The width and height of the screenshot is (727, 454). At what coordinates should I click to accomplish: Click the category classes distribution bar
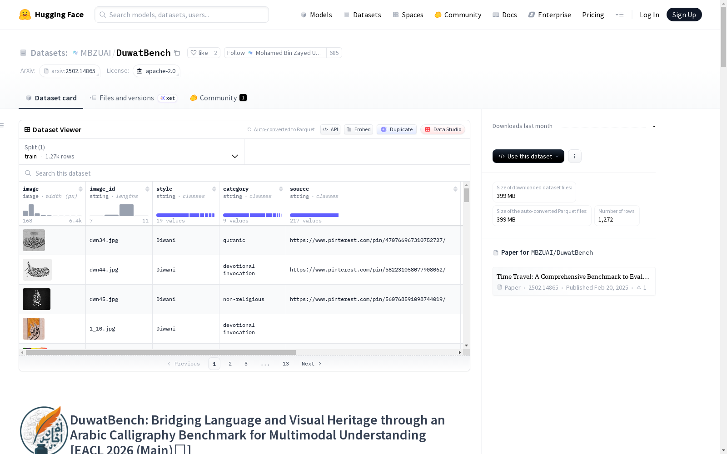pyautogui.click(x=252, y=215)
